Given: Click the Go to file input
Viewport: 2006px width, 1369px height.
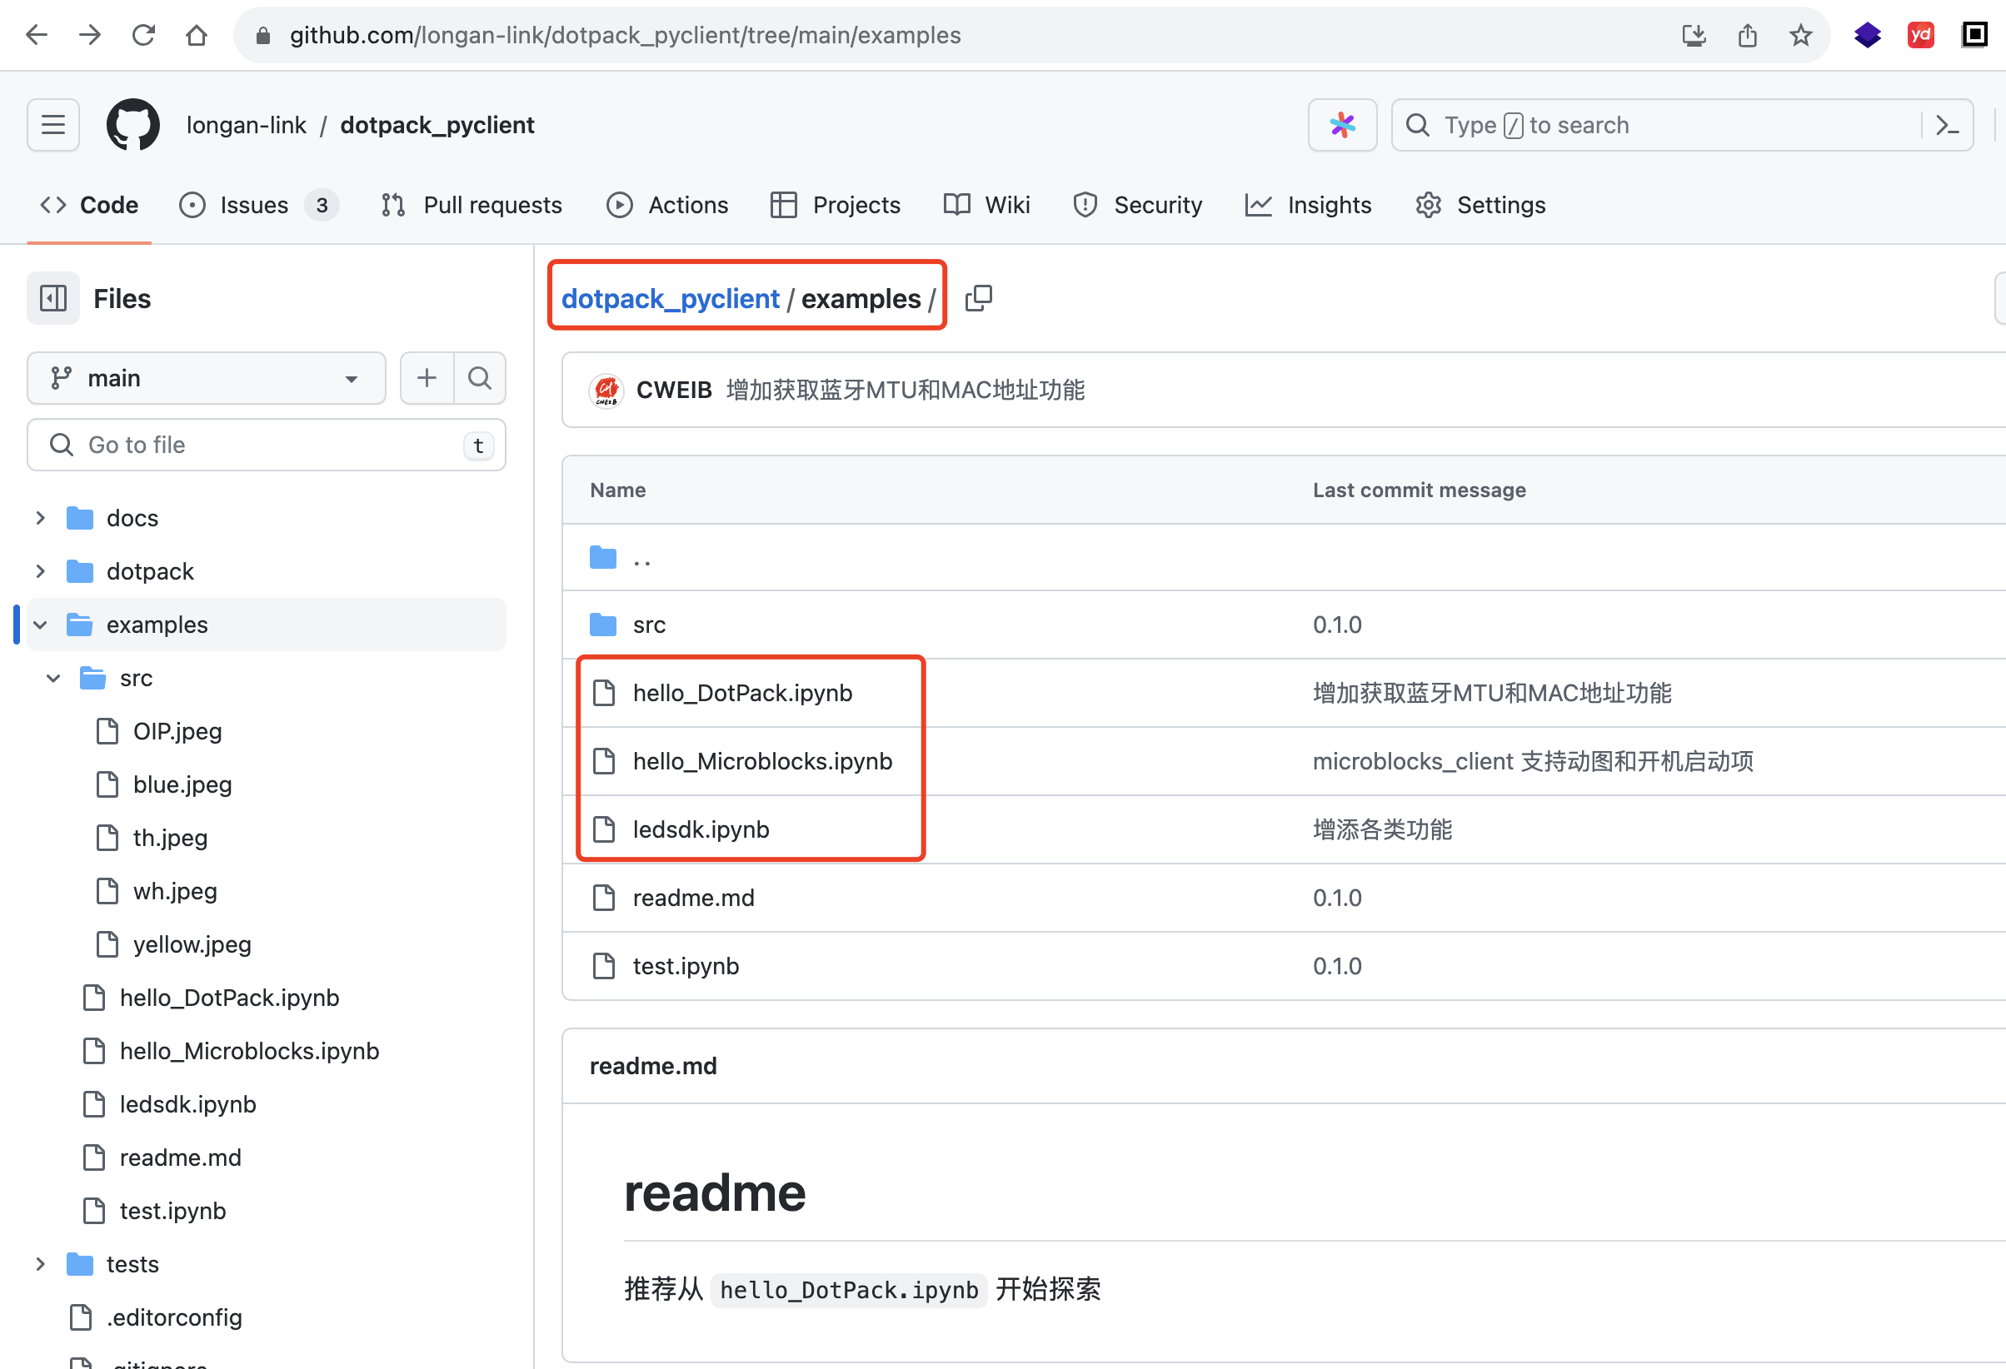Looking at the screenshot, I should pos(267,446).
